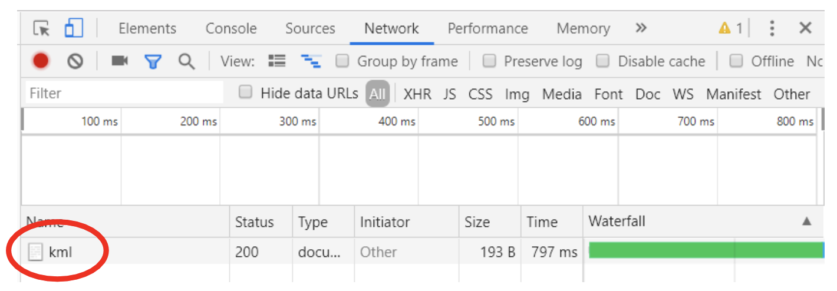Open the Performance tab
Screen dimensions: 837x291
[487, 28]
